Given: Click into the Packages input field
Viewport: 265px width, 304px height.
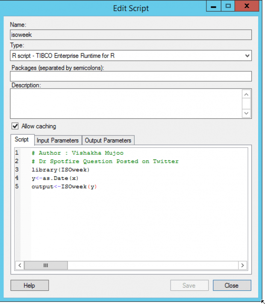Looking at the screenshot, I should pyautogui.click(x=131, y=76).
